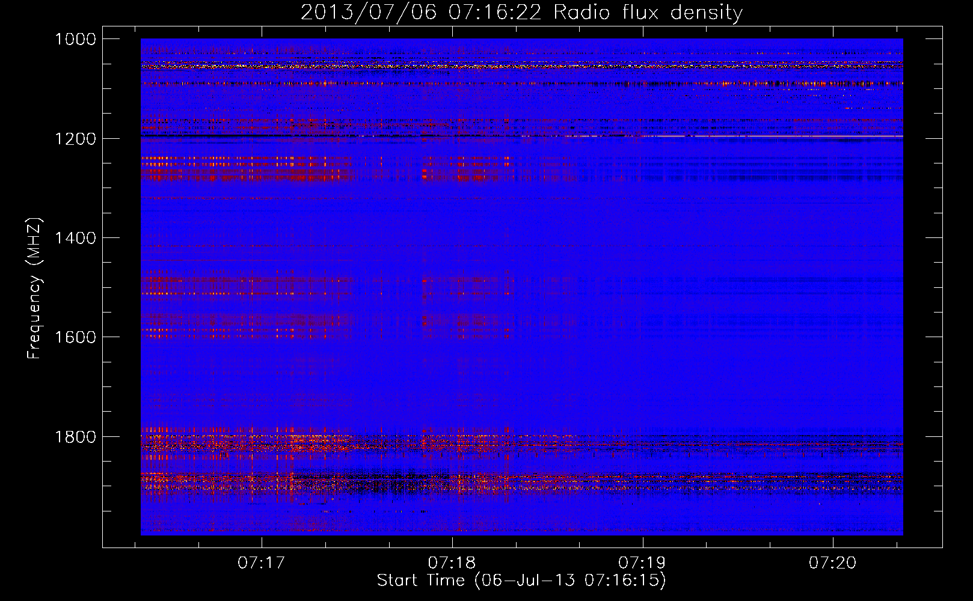This screenshot has width=973, height=601.
Task: Click the plot title 'Radio flux density'
Action: [x=648, y=12]
